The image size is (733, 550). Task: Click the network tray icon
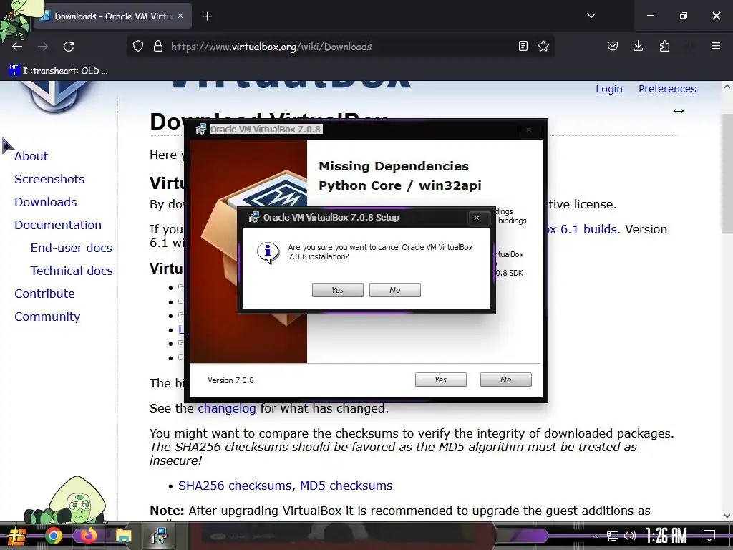click(613, 536)
